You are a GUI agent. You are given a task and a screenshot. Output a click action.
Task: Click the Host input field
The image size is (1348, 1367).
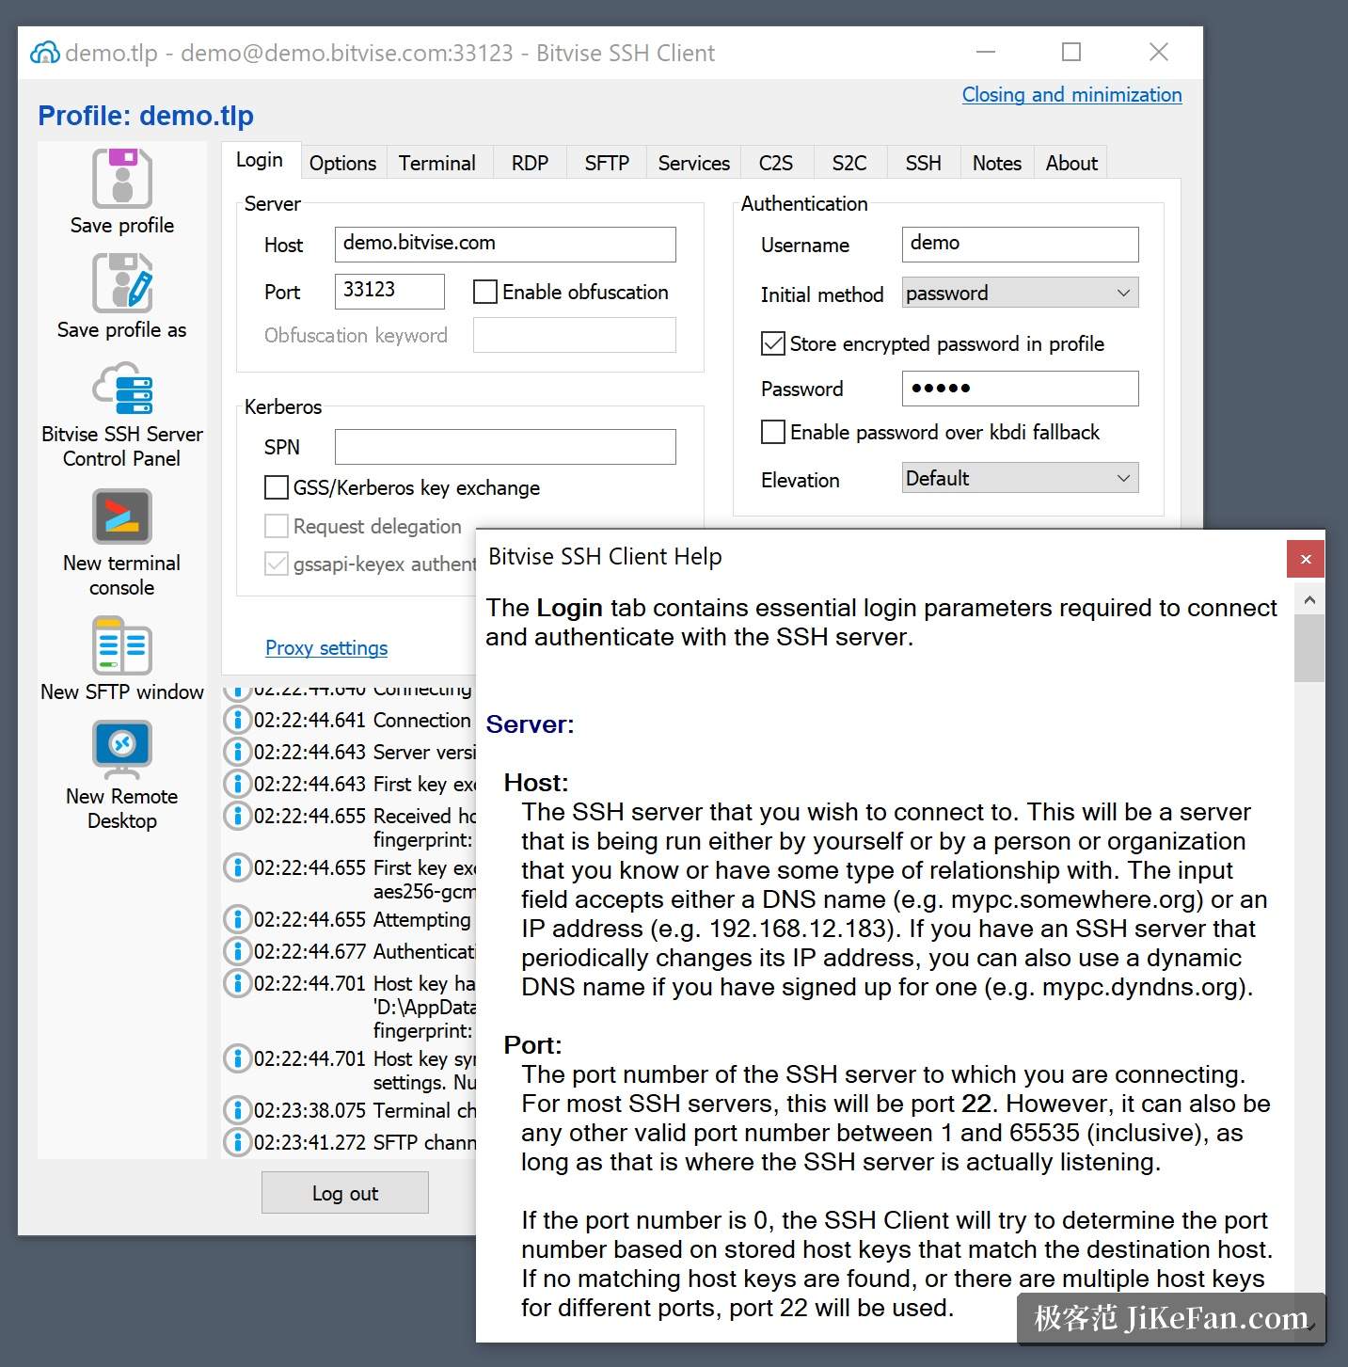coord(505,244)
